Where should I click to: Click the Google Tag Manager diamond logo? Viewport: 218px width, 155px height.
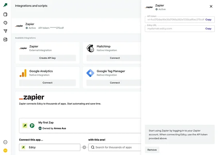tap(90, 73)
